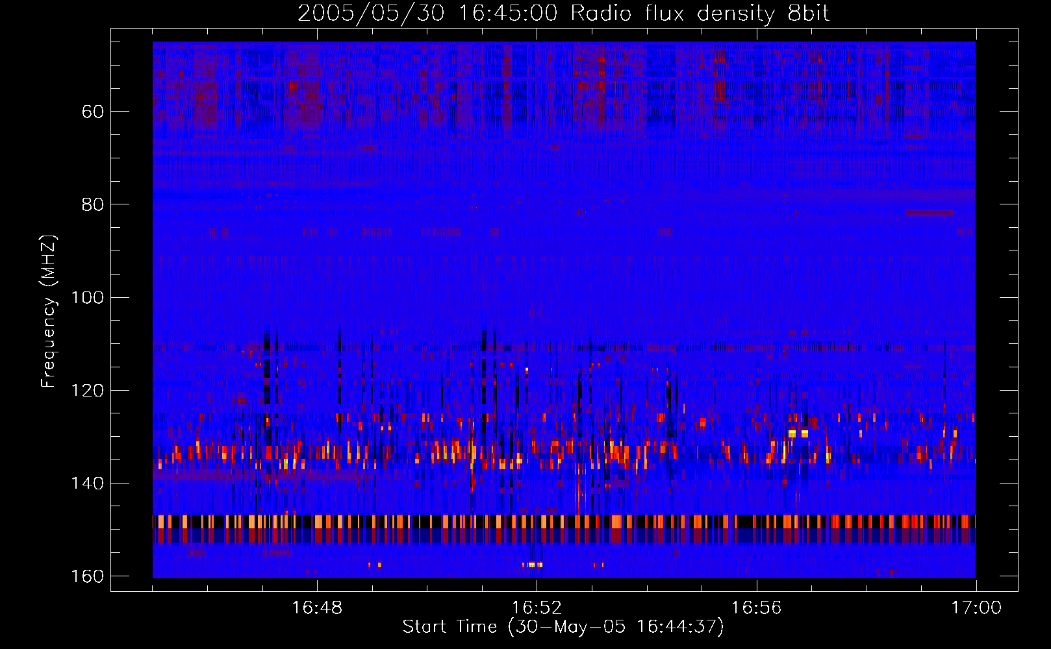Click the 16:56 time tick label

756,608
